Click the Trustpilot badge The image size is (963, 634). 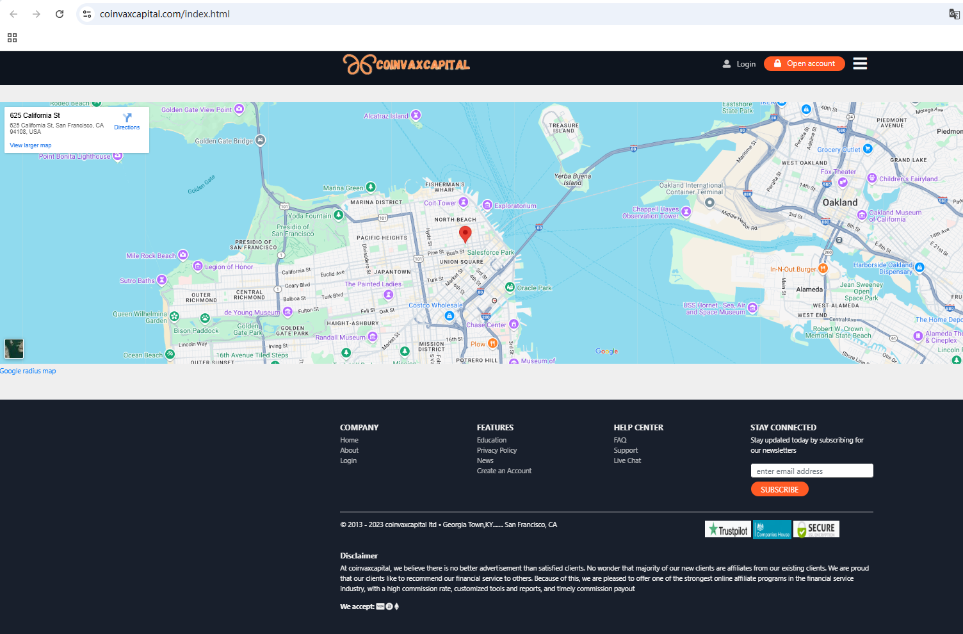pyautogui.click(x=728, y=529)
